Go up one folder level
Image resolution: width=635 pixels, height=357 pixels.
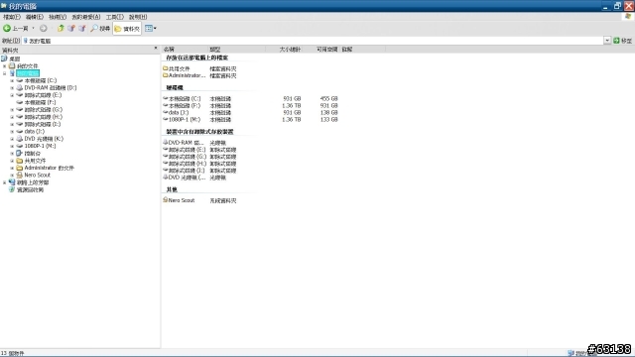(x=61, y=29)
